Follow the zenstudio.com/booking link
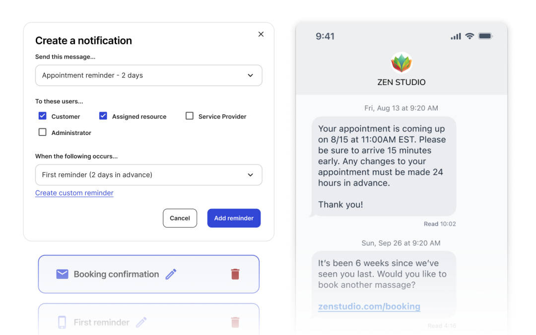This screenshot has width=536, height=335. 369,306
